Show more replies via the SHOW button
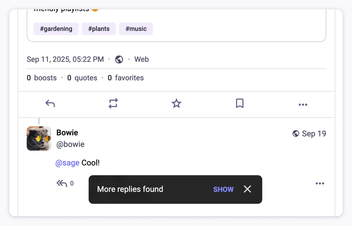352x226 pixels. [223, 189]
